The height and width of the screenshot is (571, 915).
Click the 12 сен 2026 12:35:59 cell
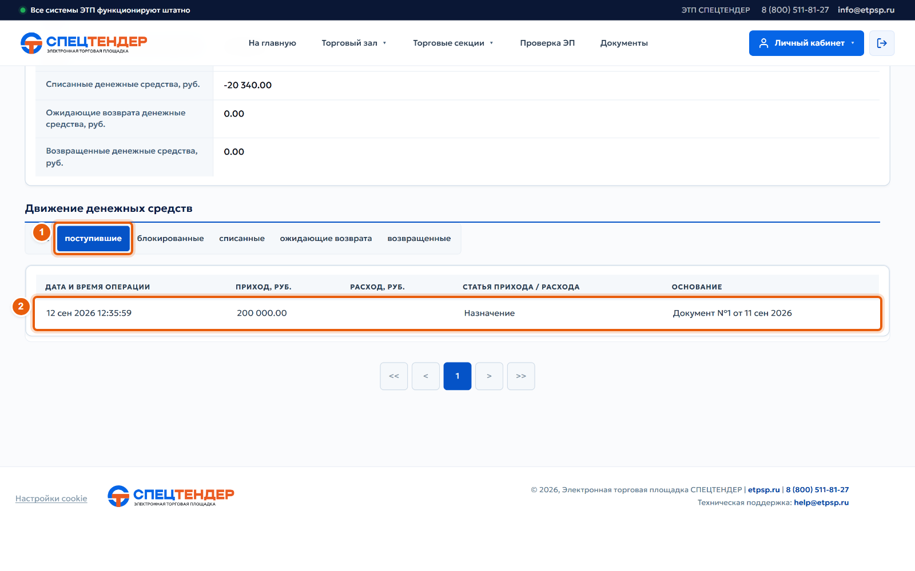[x=89, y=313]
